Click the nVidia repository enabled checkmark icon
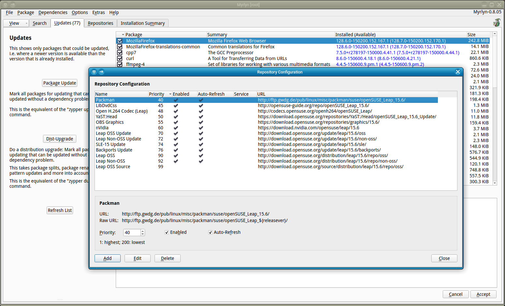 click(x=176, y=128)
